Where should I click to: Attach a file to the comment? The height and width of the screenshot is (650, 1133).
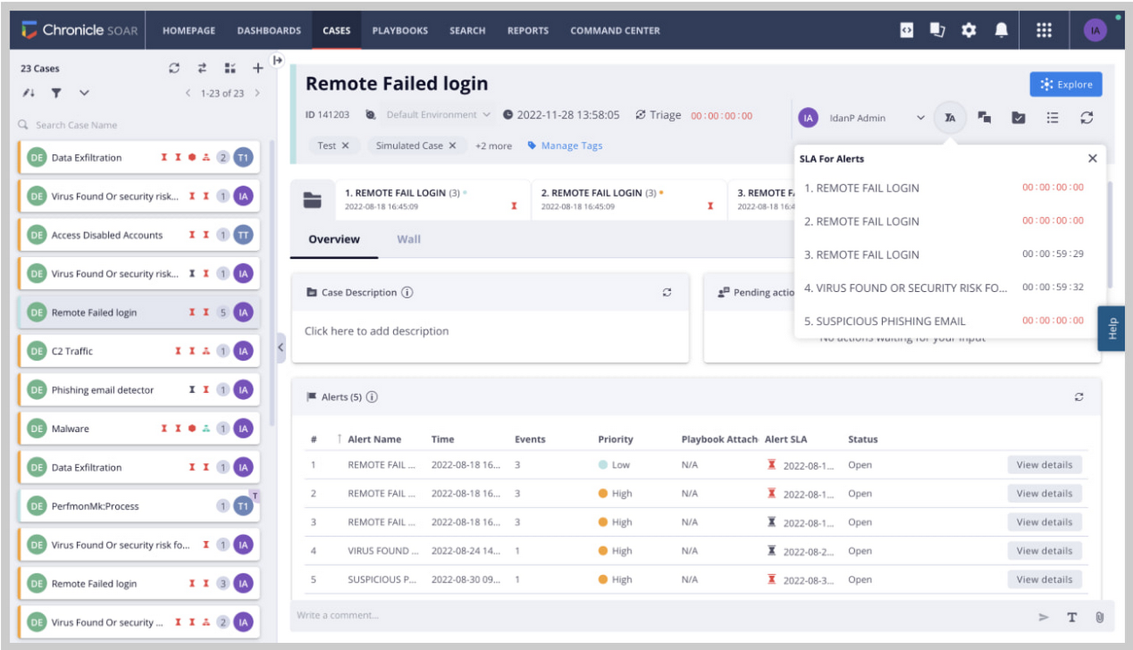pos(1099,617)
